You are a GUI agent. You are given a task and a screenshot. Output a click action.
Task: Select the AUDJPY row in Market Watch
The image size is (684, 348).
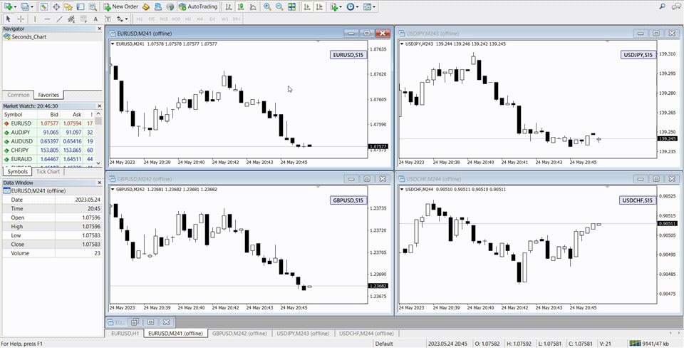coord(48,133)
